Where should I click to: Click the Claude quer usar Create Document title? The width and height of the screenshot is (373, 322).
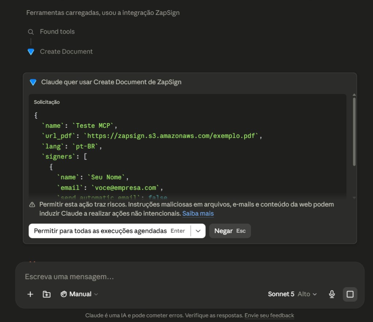click(111, 82)
